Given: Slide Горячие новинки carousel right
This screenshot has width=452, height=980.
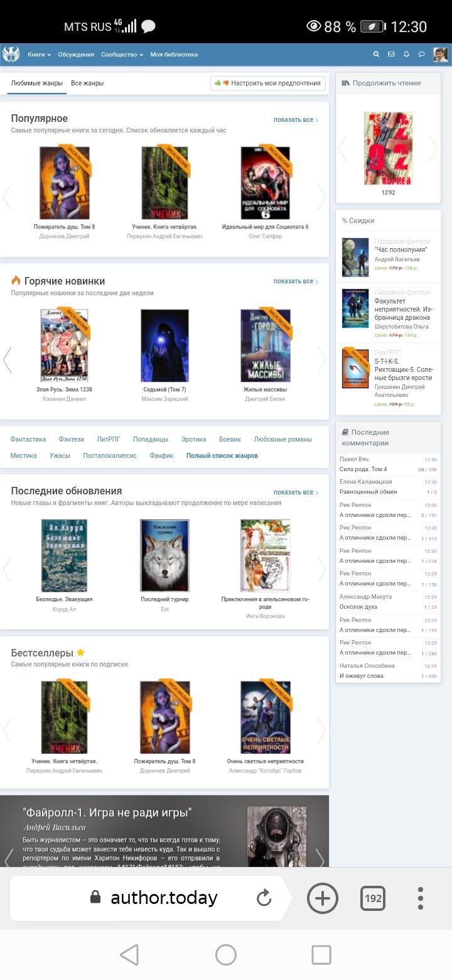Looking at the screenshot, I should click(321, 360).
